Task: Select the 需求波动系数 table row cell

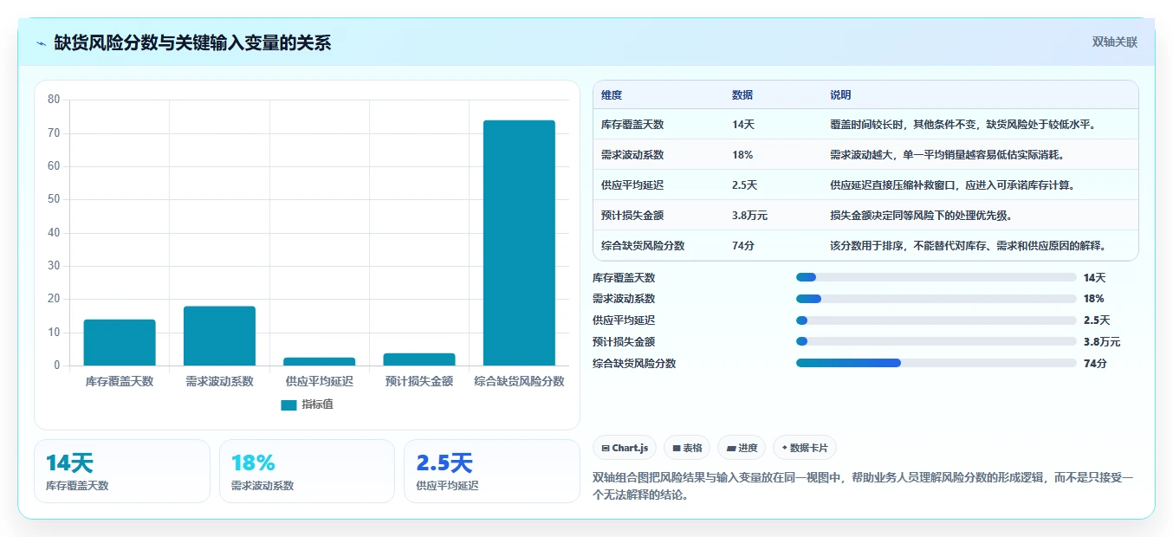Action: [632, 154]
